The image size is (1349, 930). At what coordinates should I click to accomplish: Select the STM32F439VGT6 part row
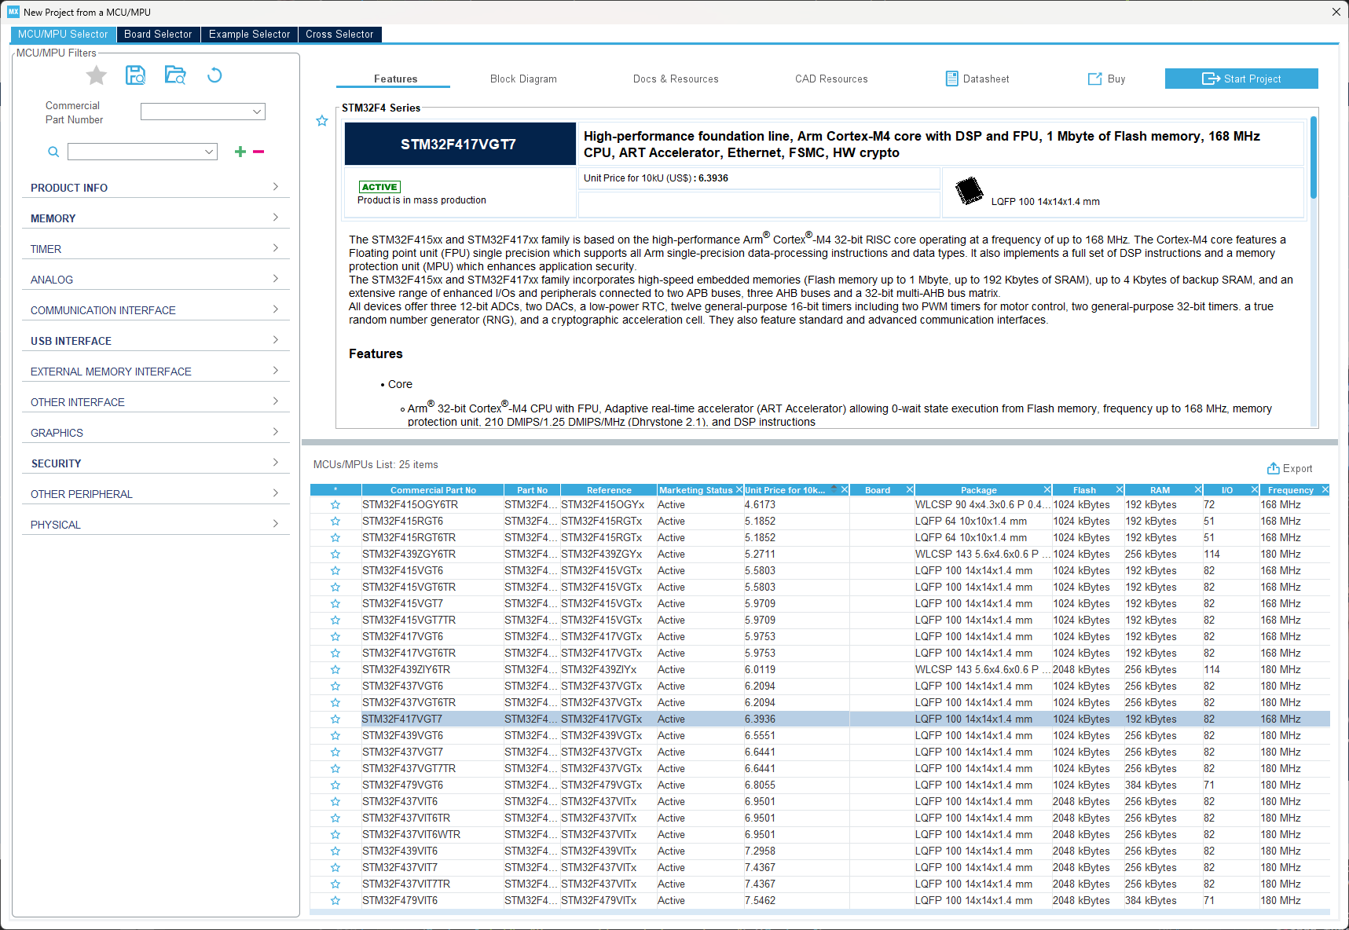[x=819, y=736]
